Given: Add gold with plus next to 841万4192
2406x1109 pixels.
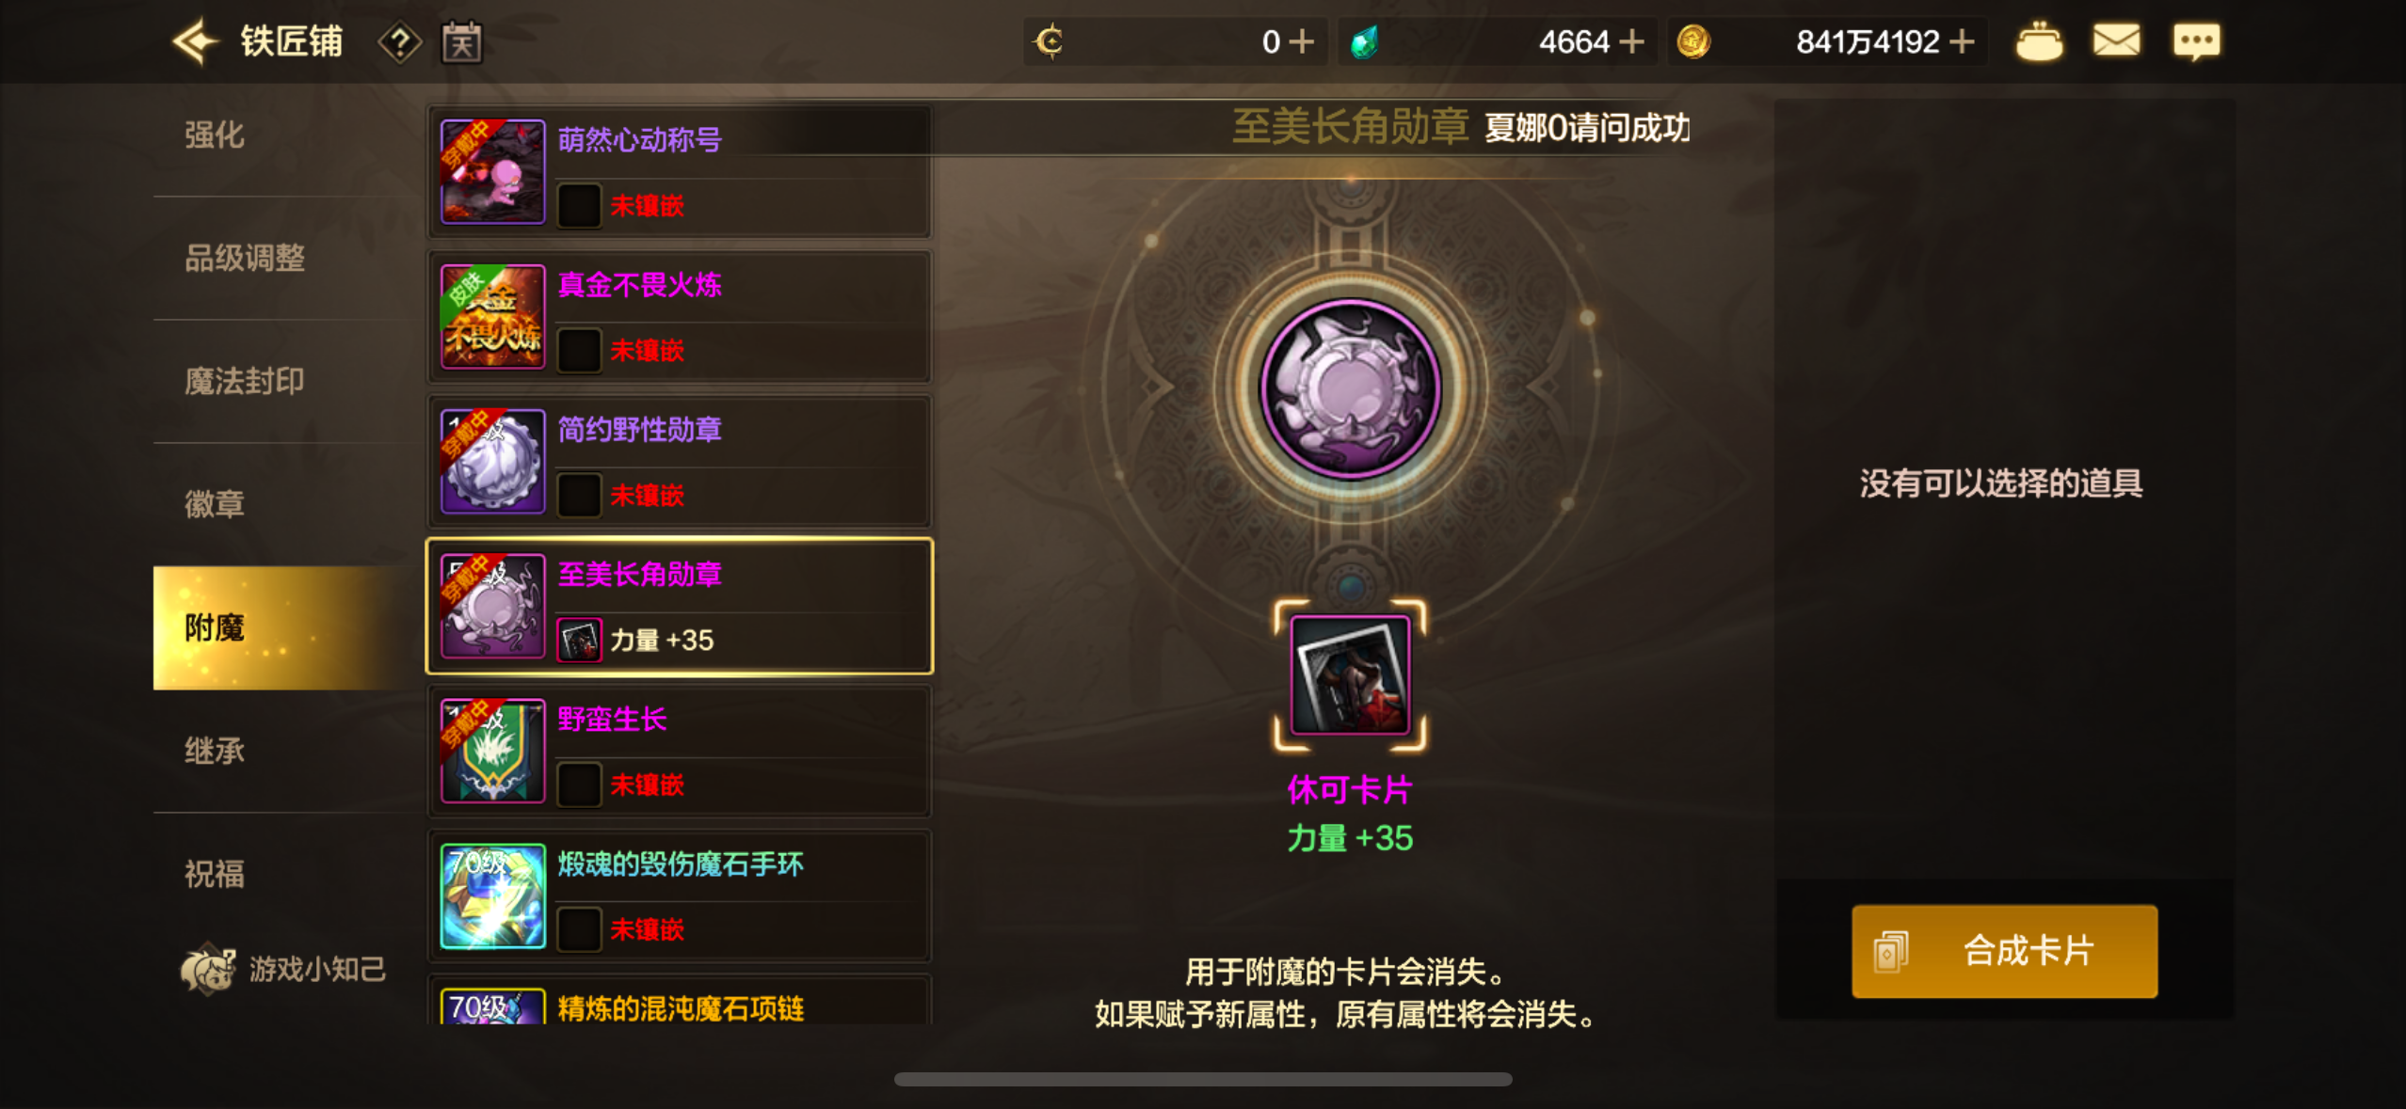Looking at the screenshot, I should (x=1962, y=41).
